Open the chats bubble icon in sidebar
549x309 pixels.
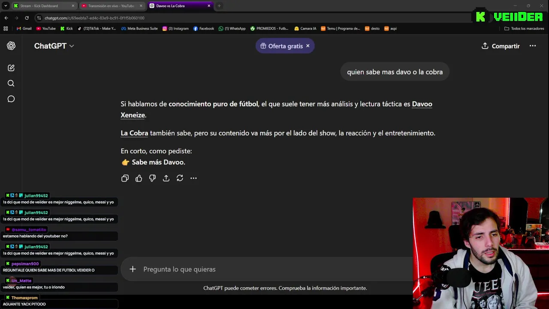[x=11, y=99]
